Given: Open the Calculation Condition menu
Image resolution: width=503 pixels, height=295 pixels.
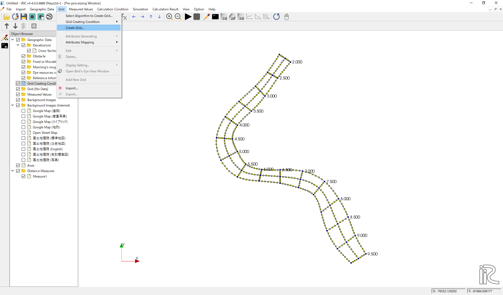Looking at the screenshot, I should click(x=113, y=9).
